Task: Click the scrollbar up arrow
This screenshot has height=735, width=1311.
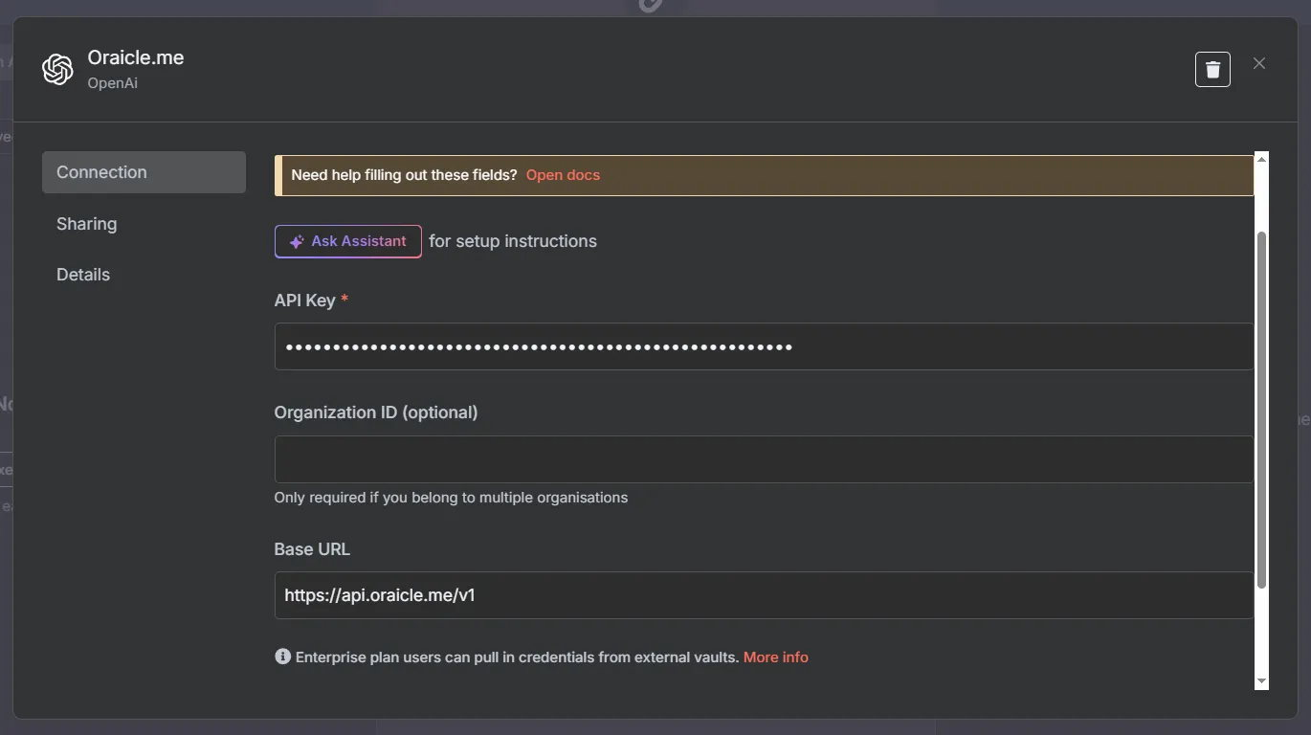Action: click(x=1261, y=159)
